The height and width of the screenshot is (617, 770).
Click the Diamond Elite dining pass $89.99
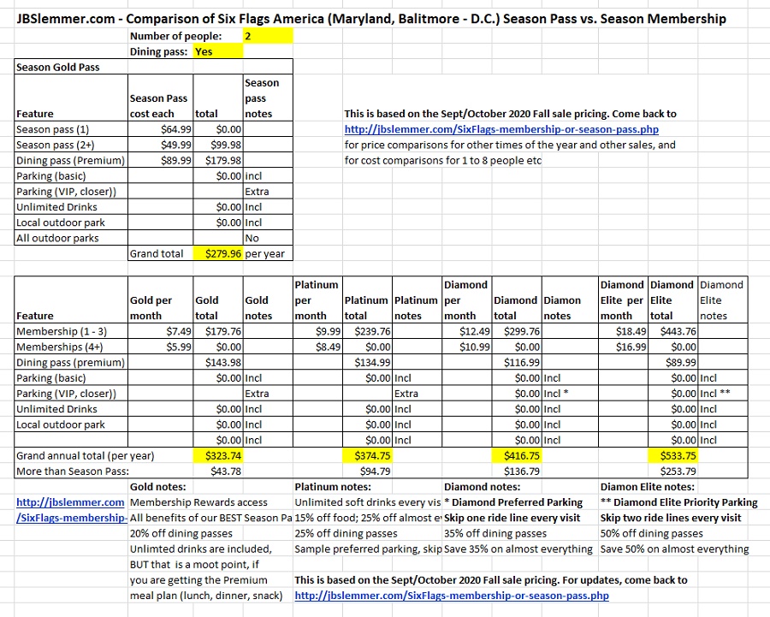click(672, 362)
